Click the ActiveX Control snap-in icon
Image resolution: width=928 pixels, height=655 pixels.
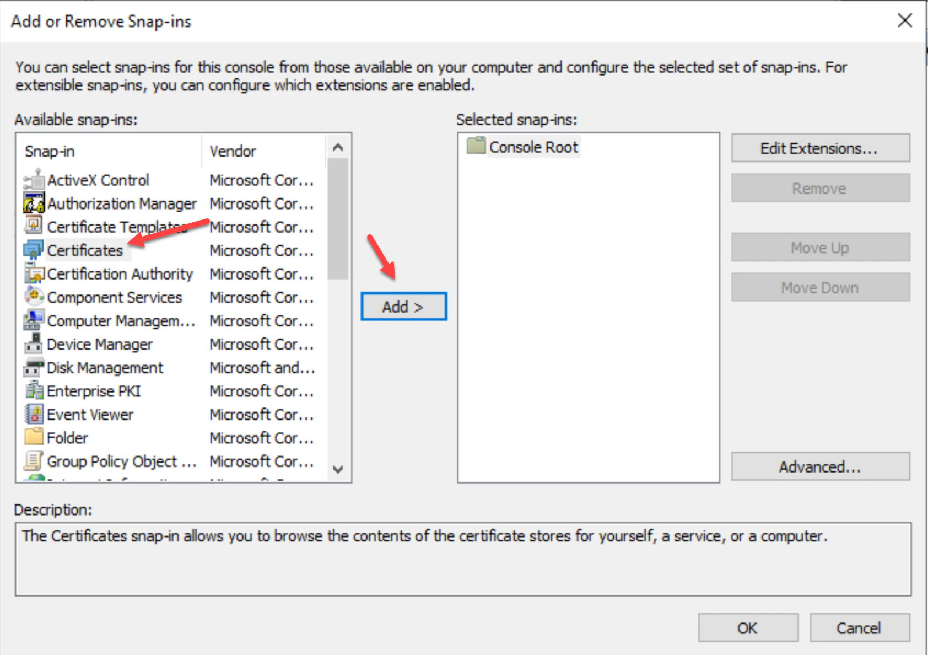[34, 180]
